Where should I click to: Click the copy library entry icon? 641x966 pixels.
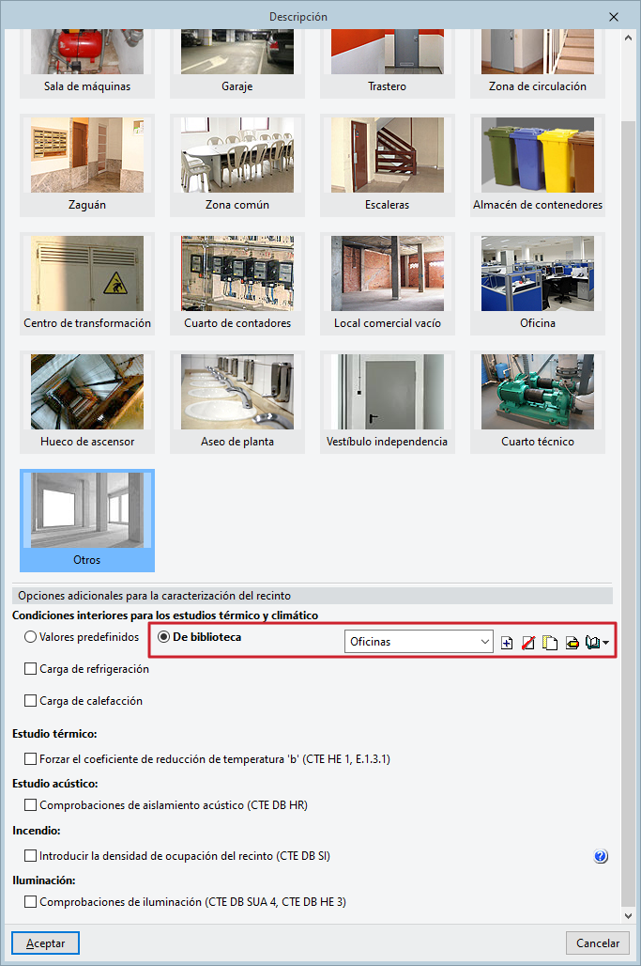point(550,643)
